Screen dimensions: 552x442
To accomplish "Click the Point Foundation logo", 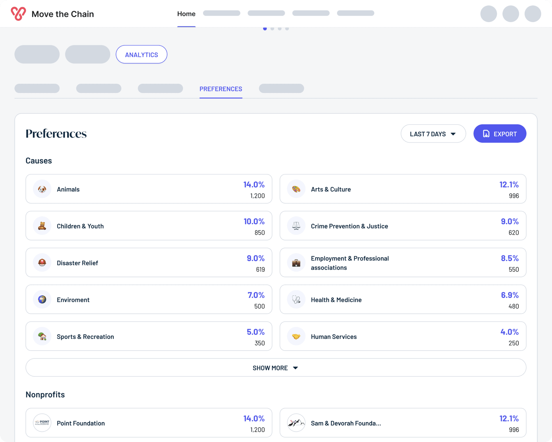I will pyautogui.click(x=42, y=423).
